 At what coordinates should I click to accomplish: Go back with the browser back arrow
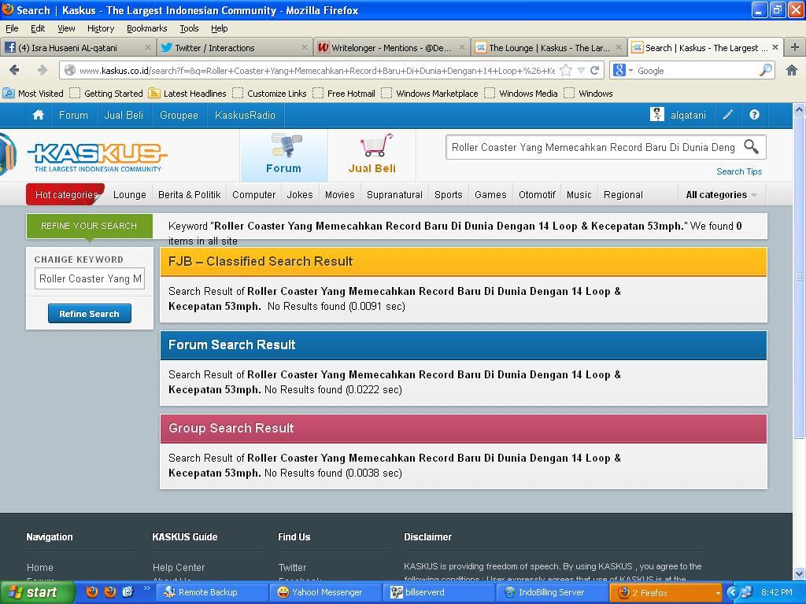[x=14, y=70]
